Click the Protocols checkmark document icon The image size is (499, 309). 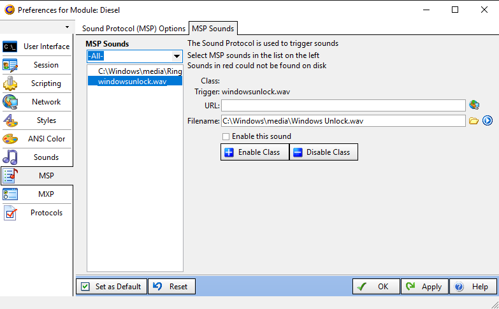click(x=10, y=213)
